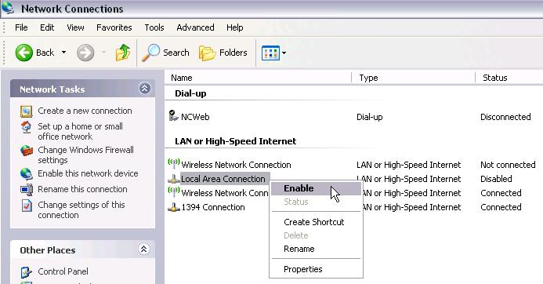This screenshot has height=284, width=543.
Task: Open the File menu
Action: (x=21, y=27)
